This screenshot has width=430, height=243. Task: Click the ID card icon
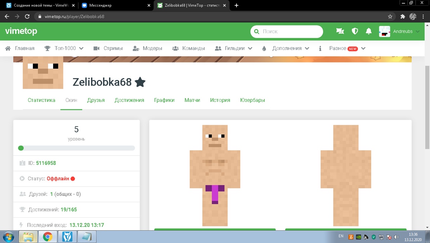pyautogui.click(x=23, y=163)
